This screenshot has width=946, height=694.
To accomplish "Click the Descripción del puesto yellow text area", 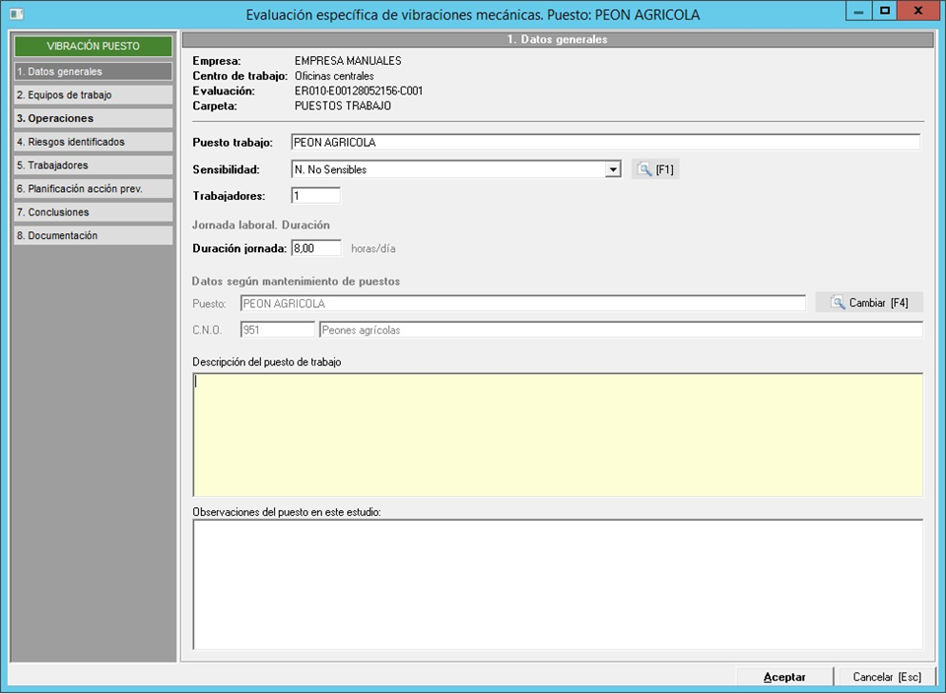I will coord(558,434).
